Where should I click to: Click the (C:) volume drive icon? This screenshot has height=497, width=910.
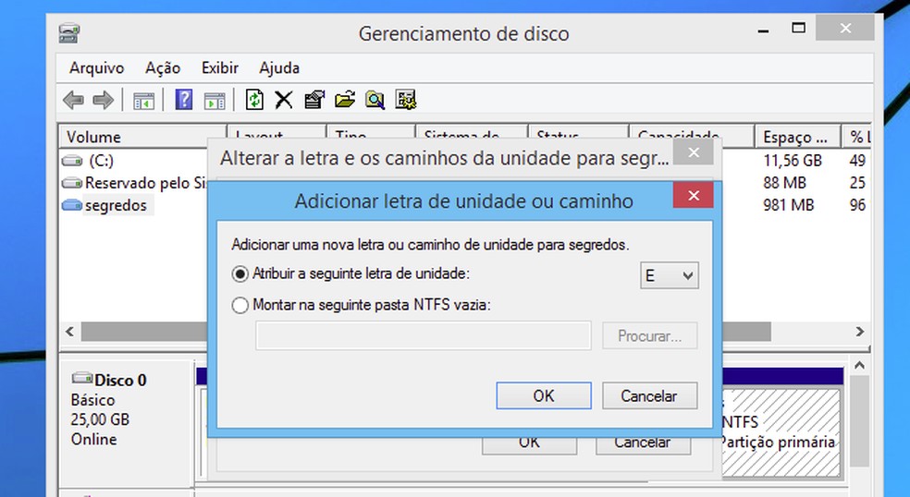72,161
